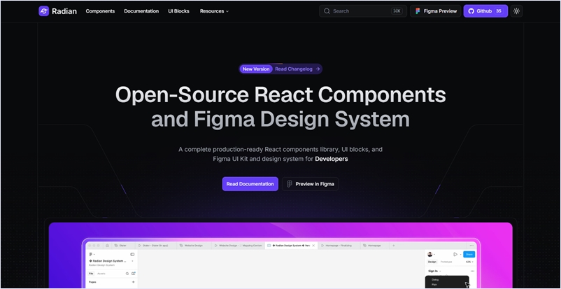Click the blue Share button

(469, 254)
